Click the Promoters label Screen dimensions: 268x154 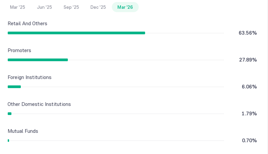point(19,50)
